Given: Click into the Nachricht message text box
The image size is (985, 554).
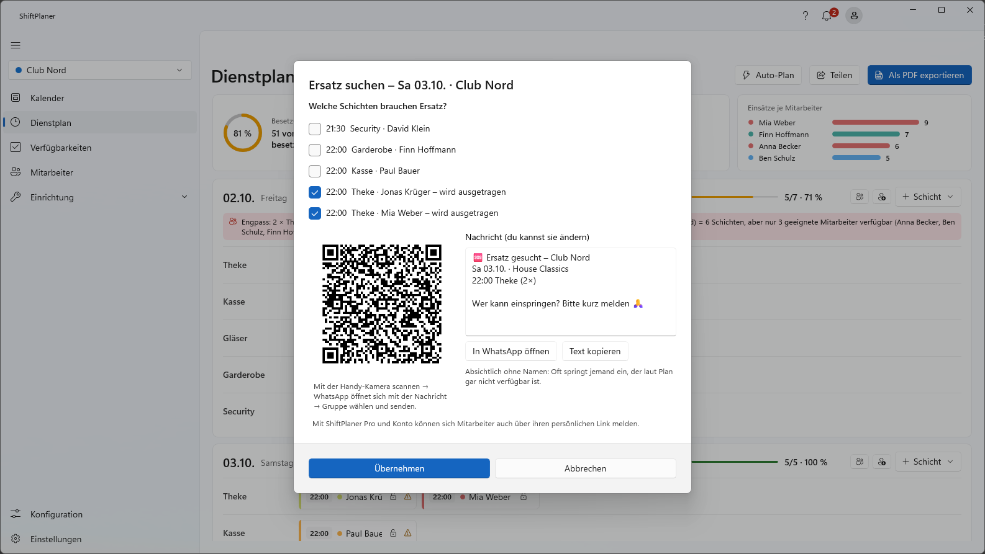Looking at the screenshot, I should (571, 292).
